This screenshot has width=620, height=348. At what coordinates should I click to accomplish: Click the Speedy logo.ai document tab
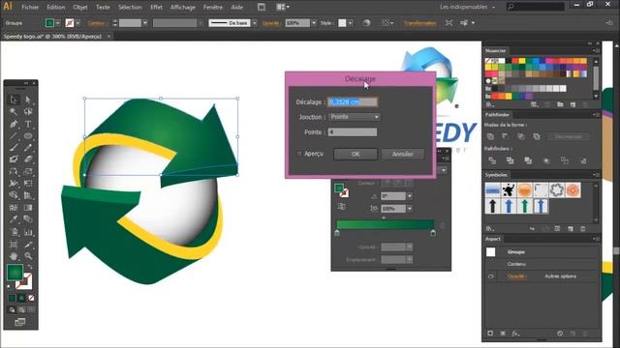coord(53,37)
